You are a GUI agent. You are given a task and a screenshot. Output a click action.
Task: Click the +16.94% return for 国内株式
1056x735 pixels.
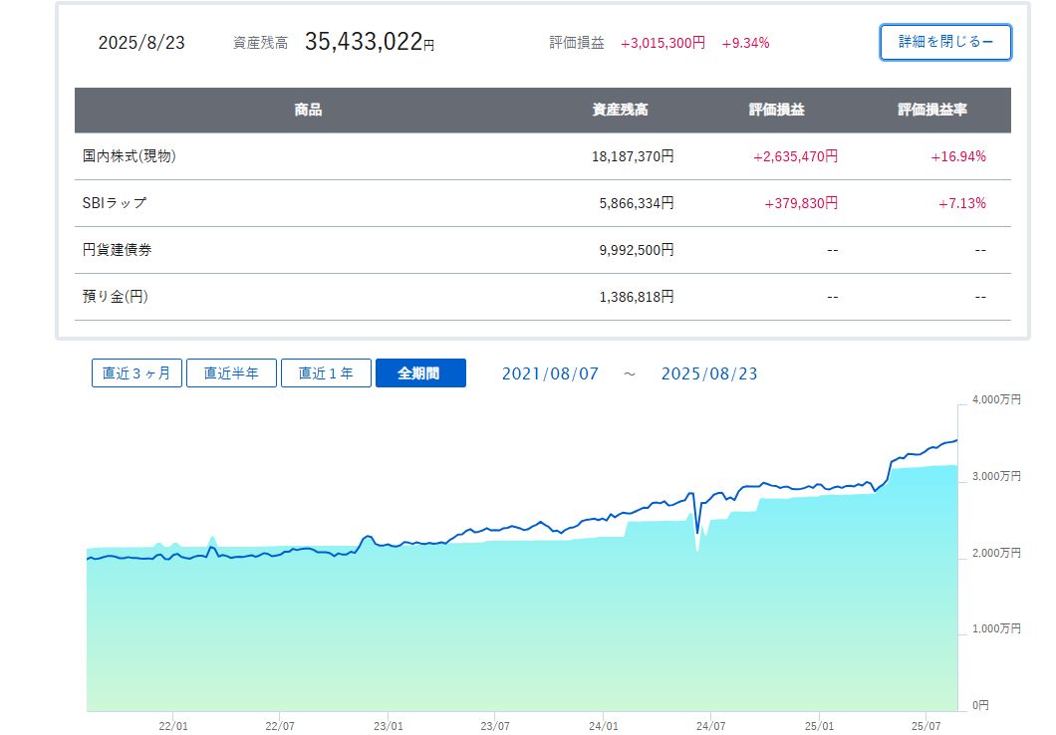click(958, 156)
